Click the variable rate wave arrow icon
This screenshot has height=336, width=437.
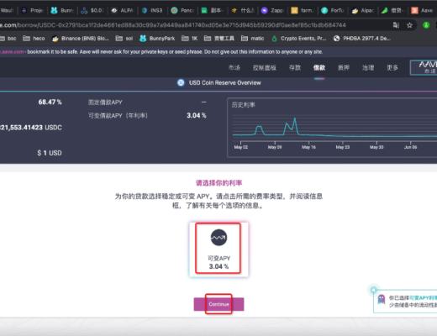[218, 238]
